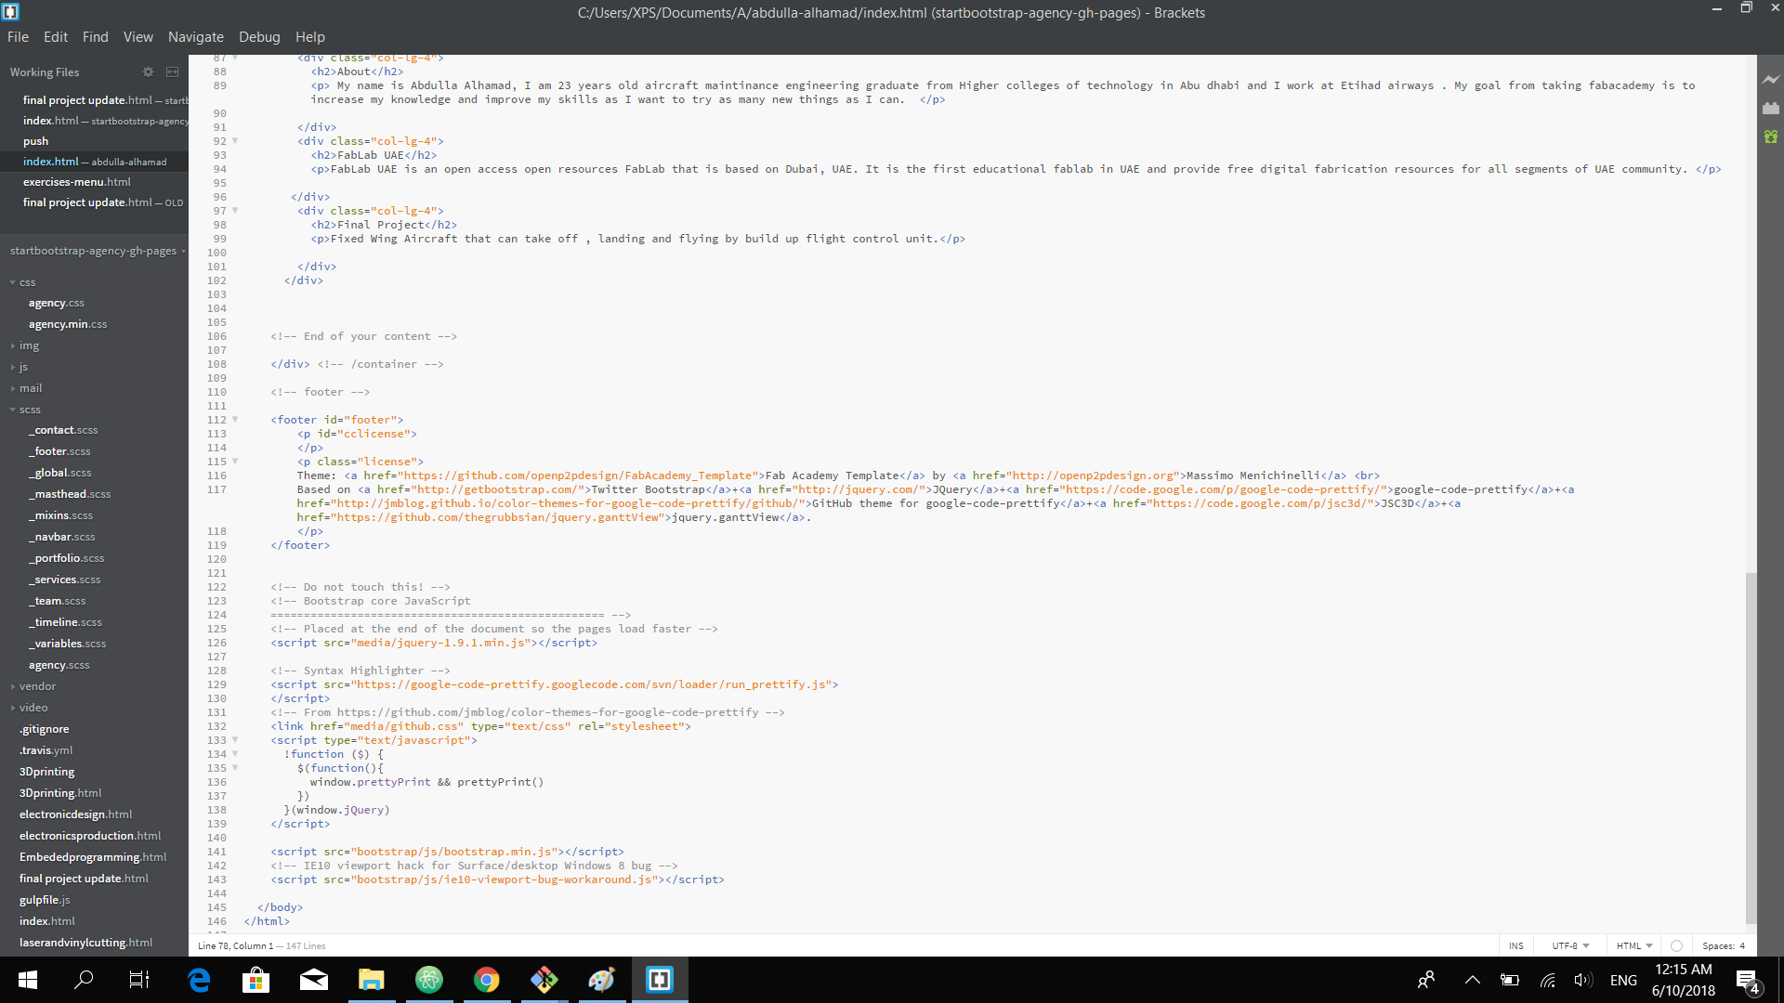Open Task View on the taskbar
The width and height of the screenshot is (1784, 1003).
coord(139,980)
